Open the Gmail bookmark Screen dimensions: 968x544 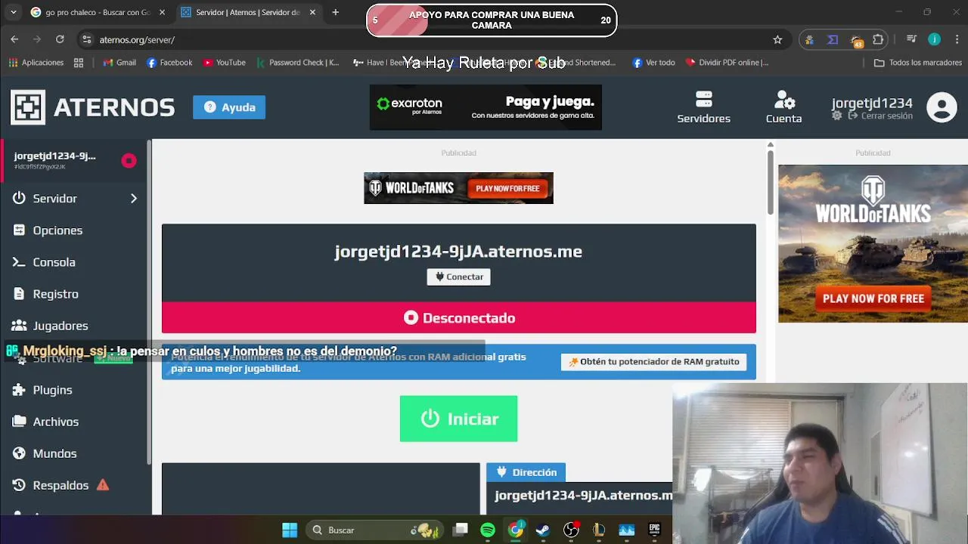point(119,63)
